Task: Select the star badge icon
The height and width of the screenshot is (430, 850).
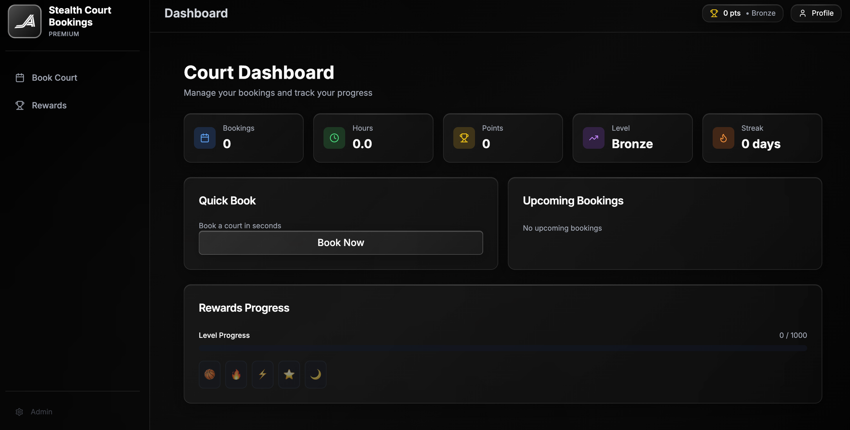Action: [289, 374]
